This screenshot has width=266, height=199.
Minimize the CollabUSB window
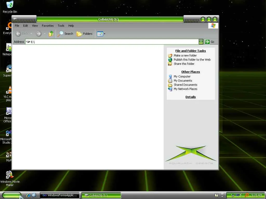(x=203, y=19)
